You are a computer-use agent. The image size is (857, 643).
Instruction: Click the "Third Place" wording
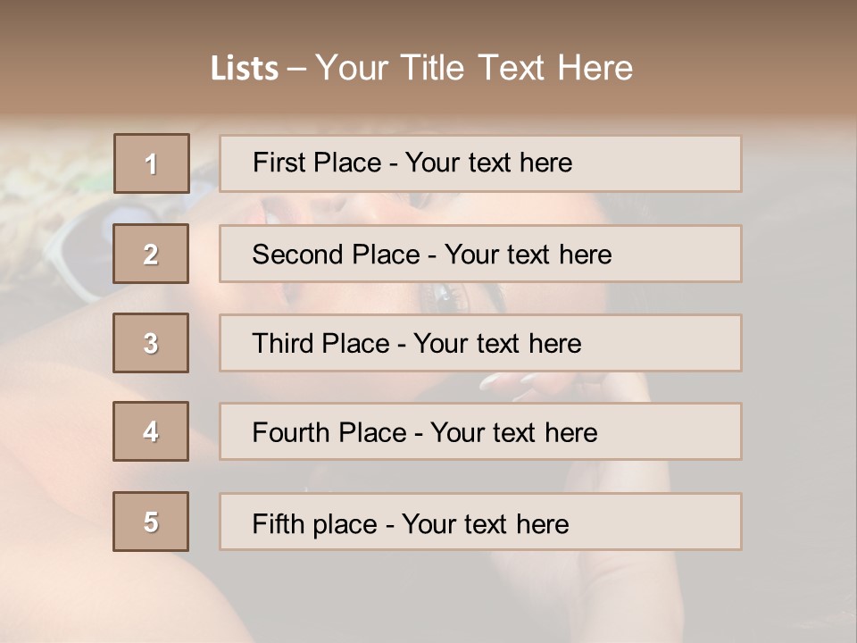[321, 344]
